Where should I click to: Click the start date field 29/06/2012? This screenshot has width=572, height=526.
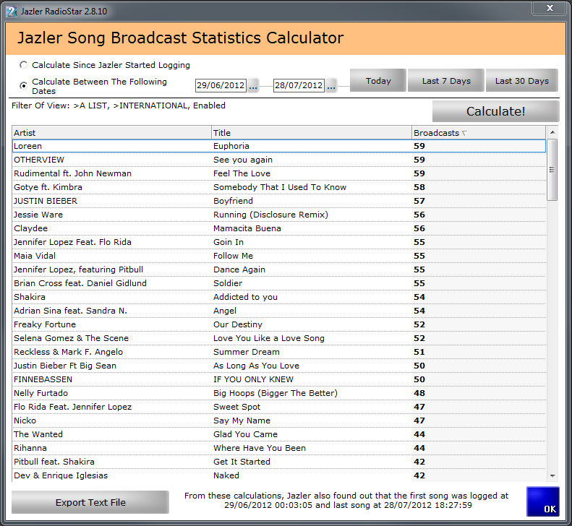coord(221,85)
